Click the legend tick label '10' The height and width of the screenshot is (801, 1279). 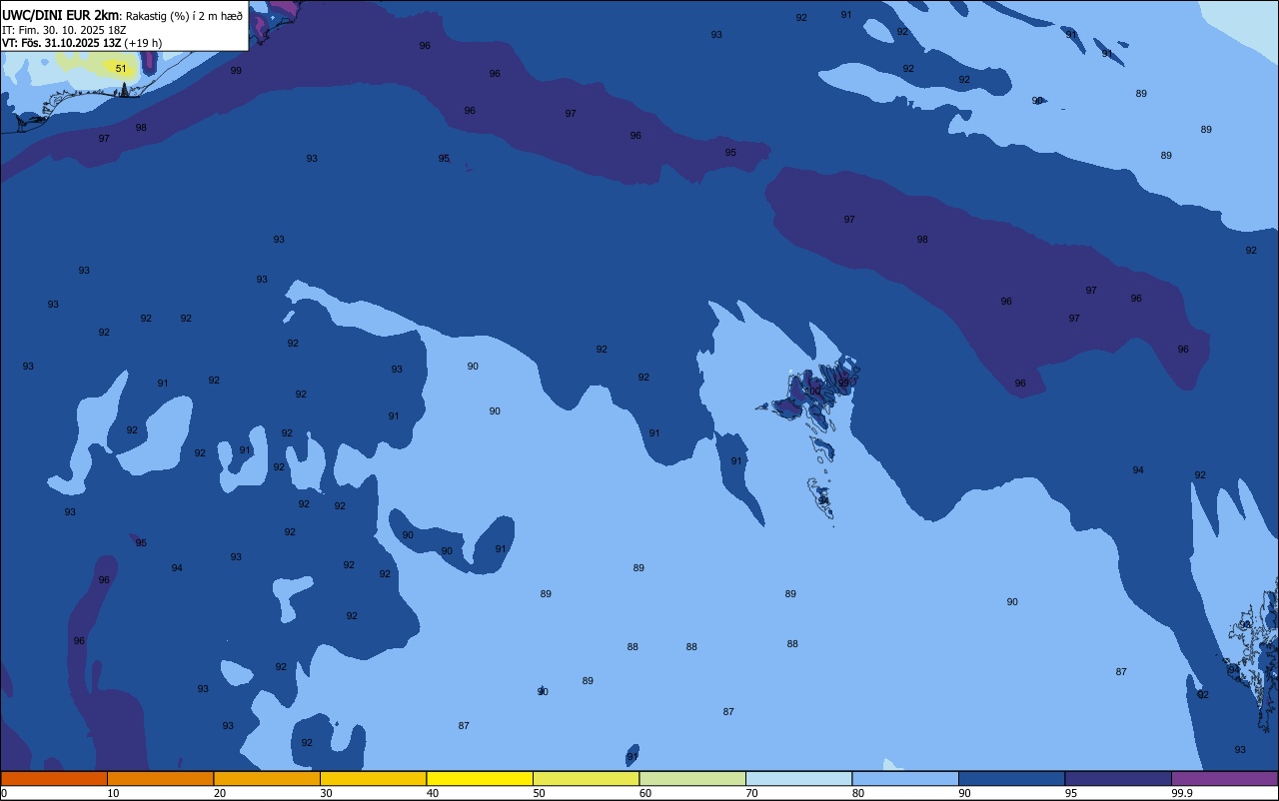coord(113,793)
